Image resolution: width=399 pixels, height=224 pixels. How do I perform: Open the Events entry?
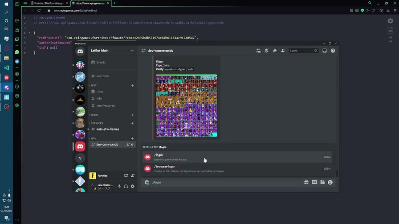[x=112, y=62]
